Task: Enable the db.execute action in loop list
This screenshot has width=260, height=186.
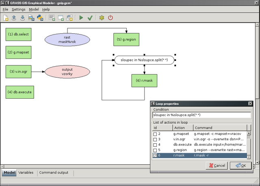Action: pos(155,145)
